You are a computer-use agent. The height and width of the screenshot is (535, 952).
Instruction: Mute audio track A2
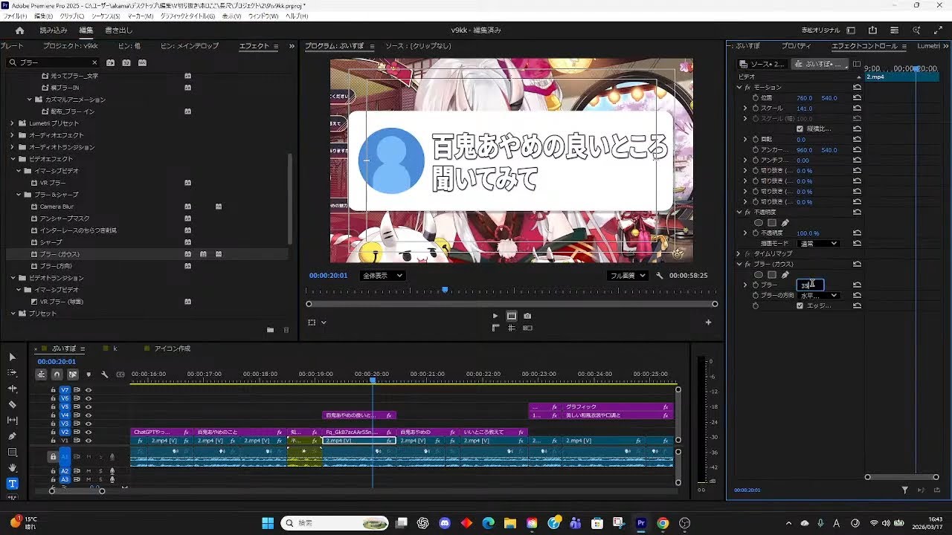click(88, 471)
